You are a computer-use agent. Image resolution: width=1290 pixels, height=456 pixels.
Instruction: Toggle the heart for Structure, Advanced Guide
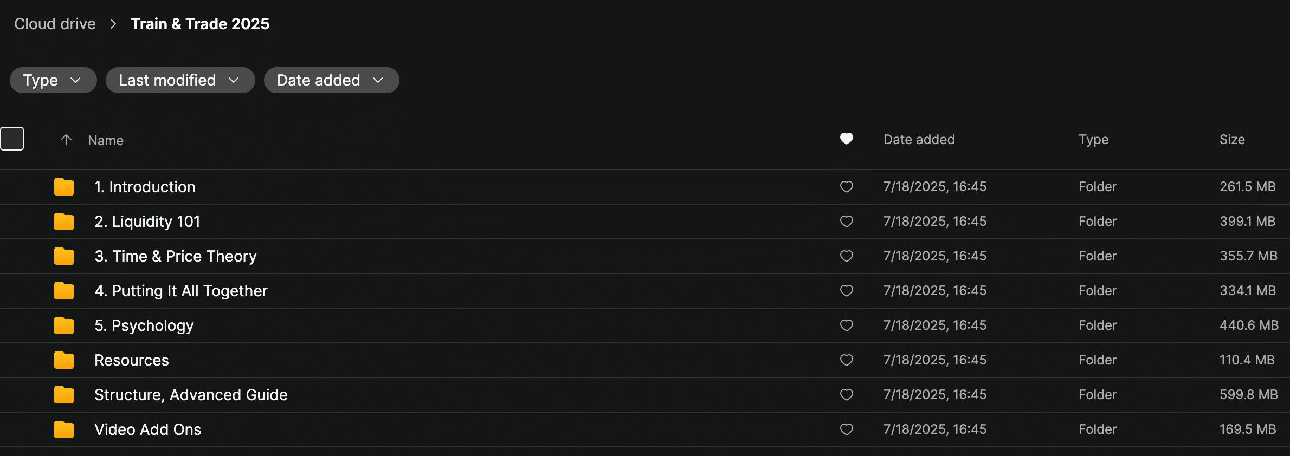point(846,395)
